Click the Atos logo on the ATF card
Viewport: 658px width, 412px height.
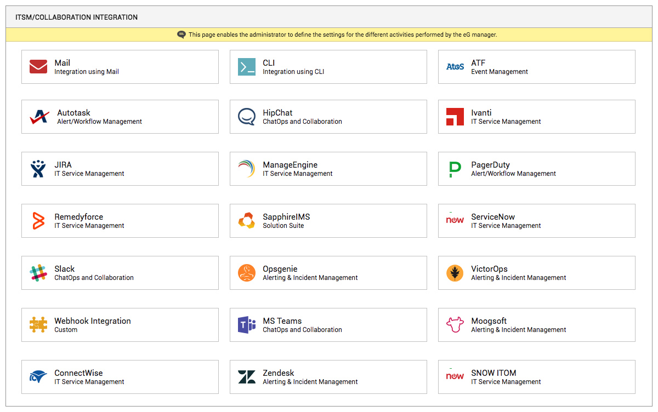[455, 67]
